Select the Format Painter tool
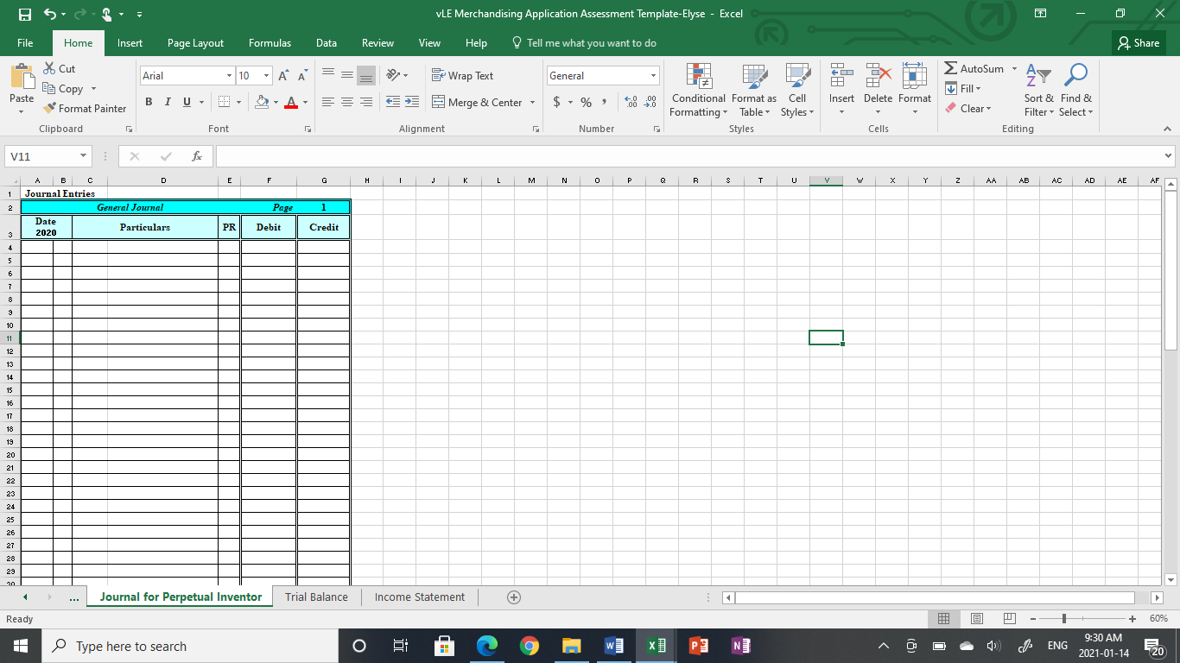The image size is (1180, 663). coord(85,108)
